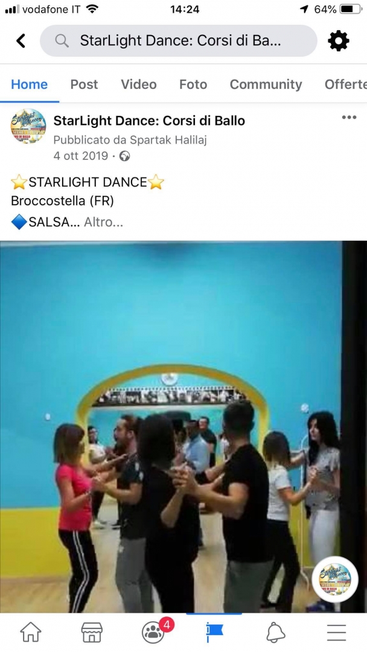
Task: Open post options three-dot menu
Action: click(349, 117)
